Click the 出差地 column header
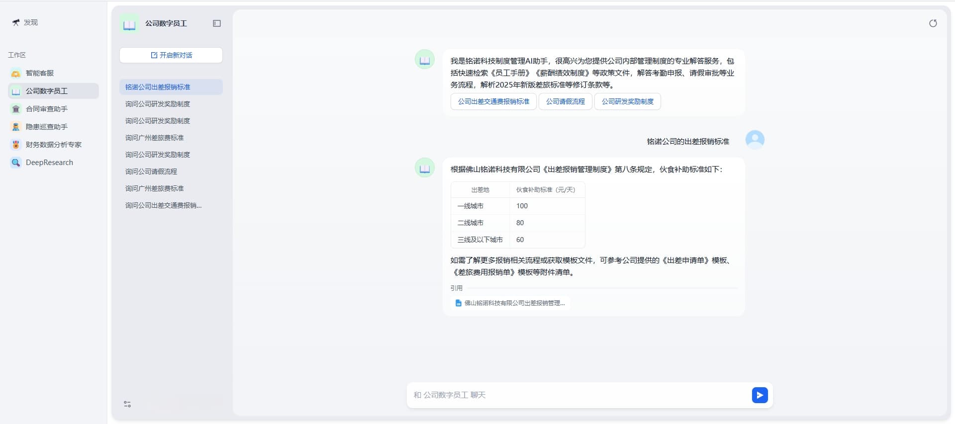Image resolution: width=955 pixels, height=424 pixels. coord(480,190)
